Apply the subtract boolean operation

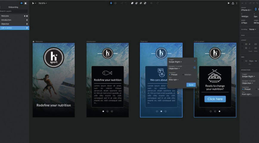click(x=137, y=3)
